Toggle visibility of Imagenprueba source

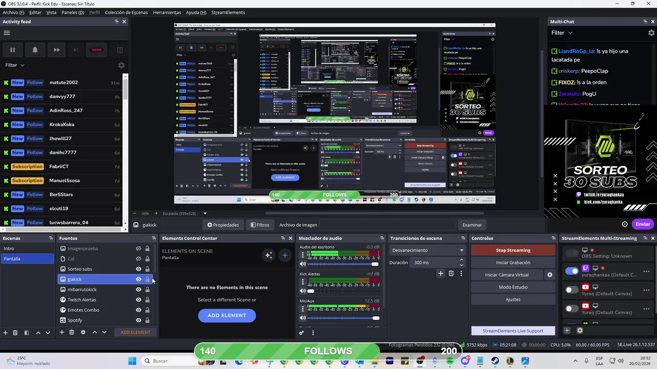click(138, 249)
